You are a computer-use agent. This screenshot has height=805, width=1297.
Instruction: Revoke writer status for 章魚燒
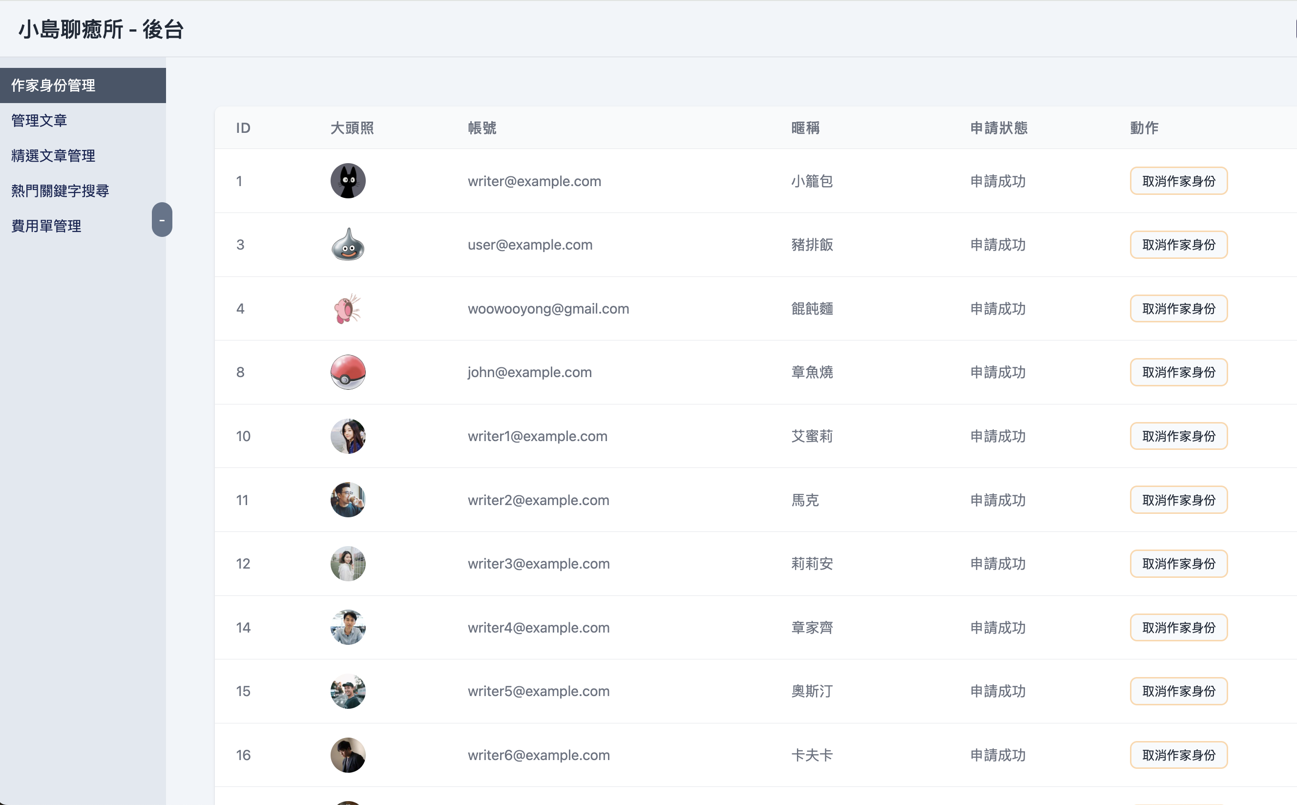[1178, 372]
